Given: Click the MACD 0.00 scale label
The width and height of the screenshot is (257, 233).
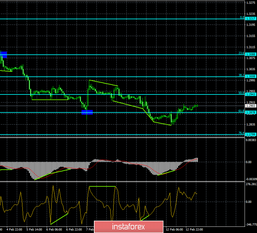Looking at the screenshot, I should click(248, 162).
